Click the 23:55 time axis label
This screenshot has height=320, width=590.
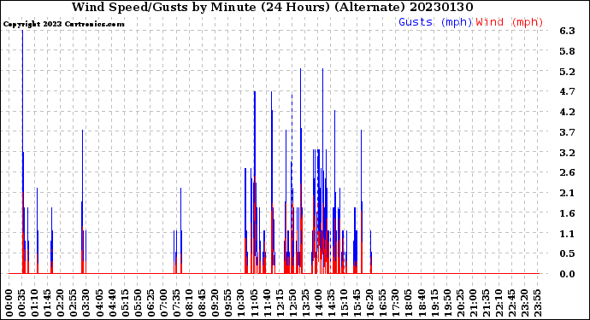coord(537,303)
